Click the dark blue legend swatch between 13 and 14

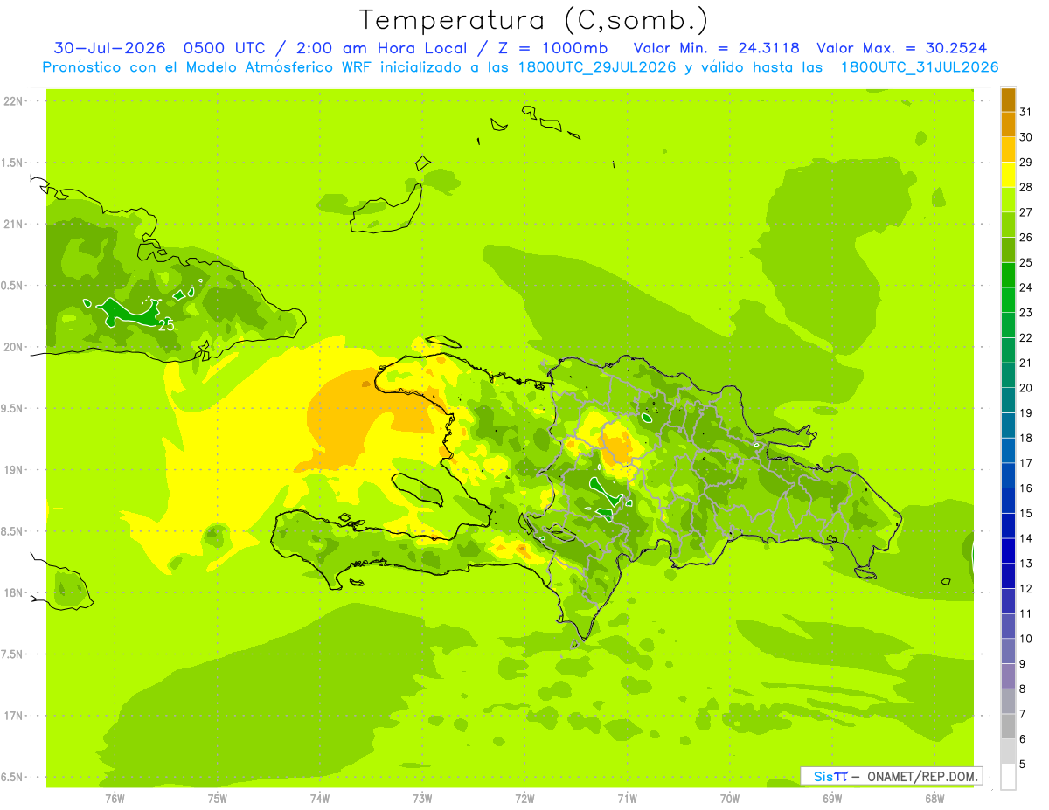pos(1008,550)
